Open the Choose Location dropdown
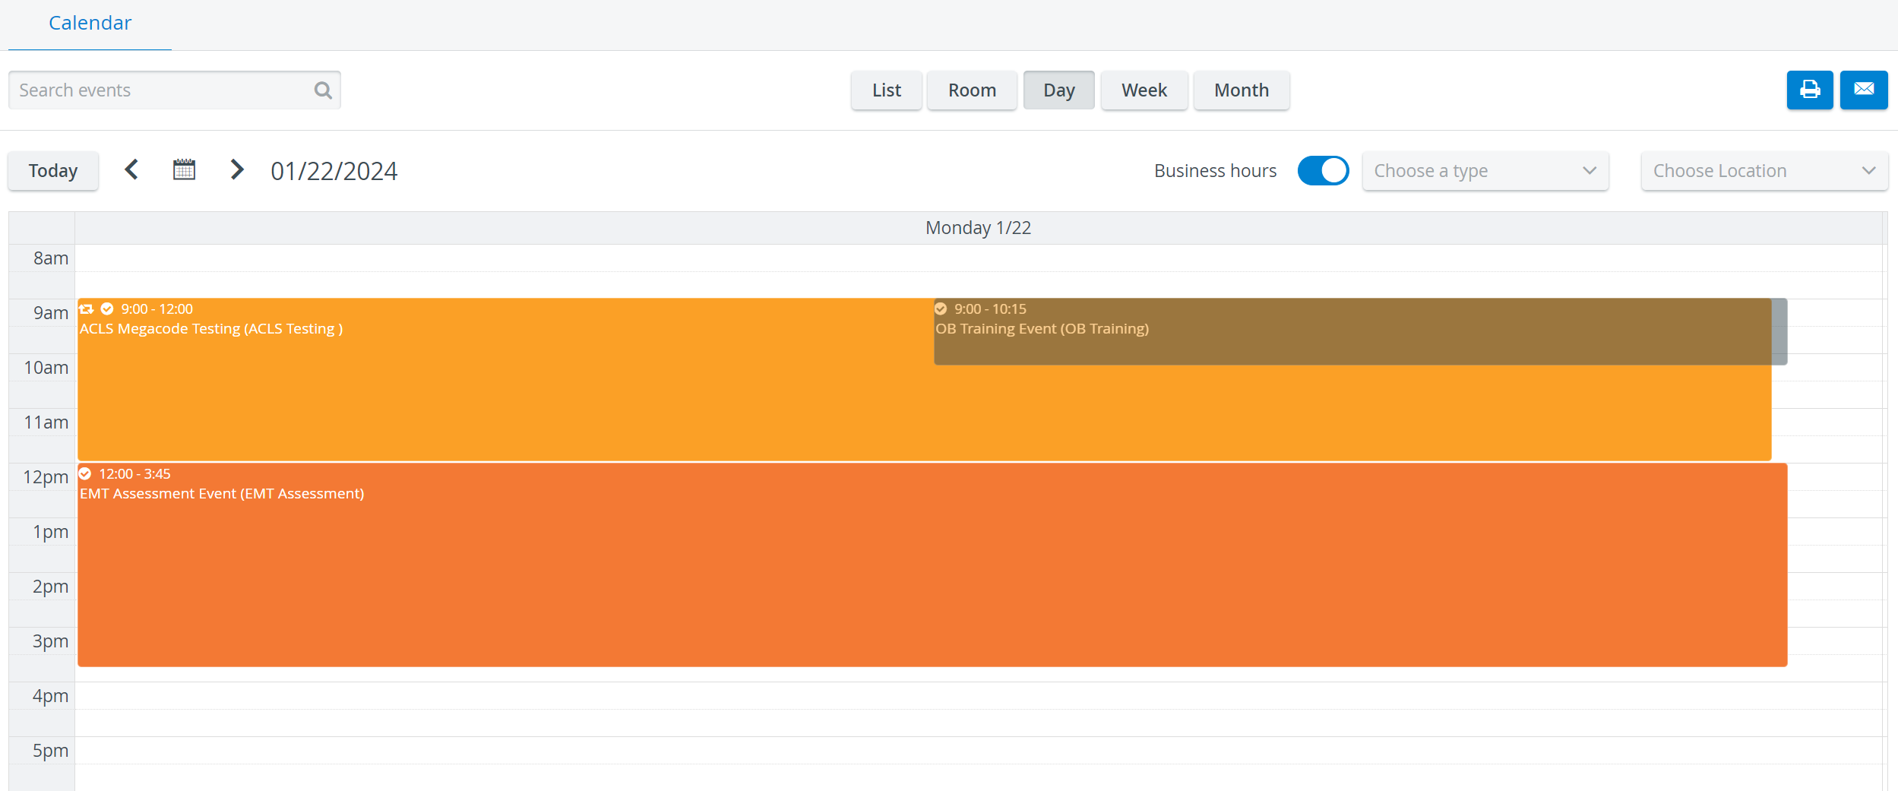This screenshot has width=1898, height=791. coord(1764,171)
